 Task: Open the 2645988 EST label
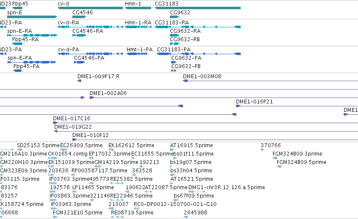(x=196, y=213)
